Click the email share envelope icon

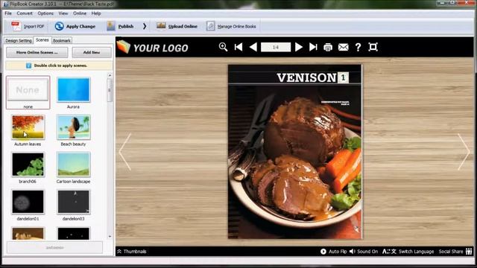343,47
